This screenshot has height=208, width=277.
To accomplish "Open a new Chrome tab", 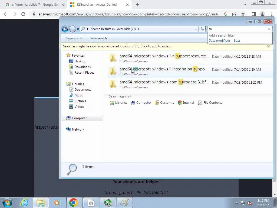I will click(138, 5).
